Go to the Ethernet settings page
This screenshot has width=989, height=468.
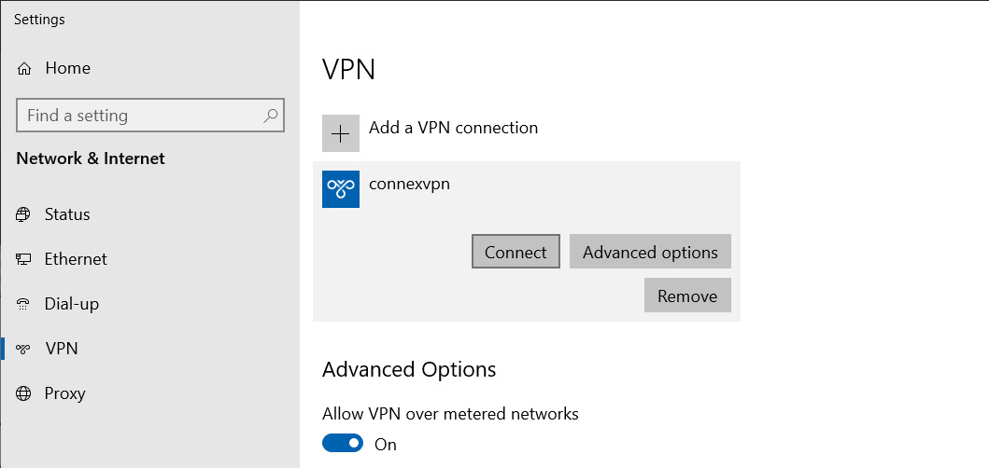tap(76, 259)
